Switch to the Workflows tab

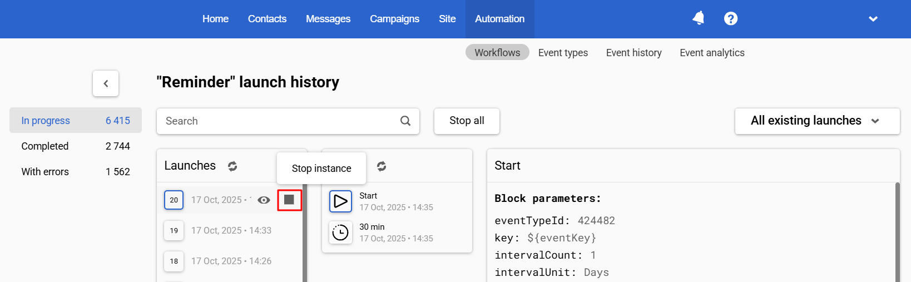(x=497, y=52)
